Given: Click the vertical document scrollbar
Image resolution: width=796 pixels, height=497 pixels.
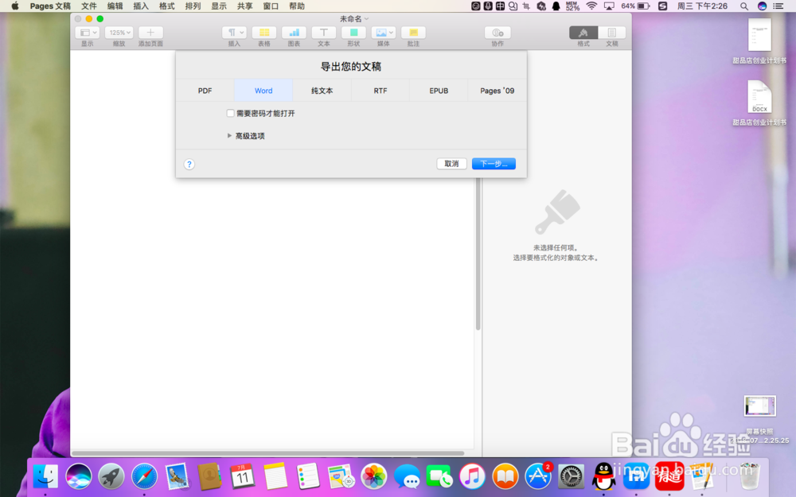Looking at the screenshot, I should (478, 254).
